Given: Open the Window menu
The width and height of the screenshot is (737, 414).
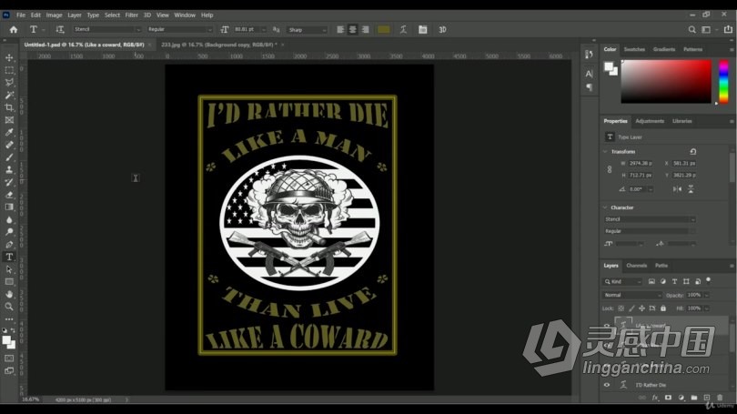Looking at the screenshot, I should click(185, 15).
